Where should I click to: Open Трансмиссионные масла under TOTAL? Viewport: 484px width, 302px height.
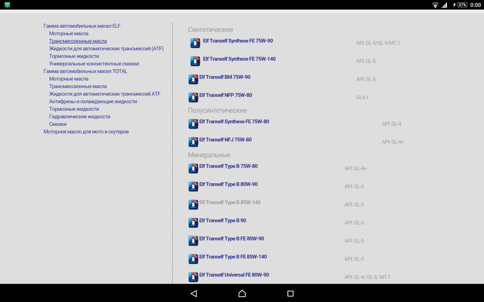tap(78, 86)
